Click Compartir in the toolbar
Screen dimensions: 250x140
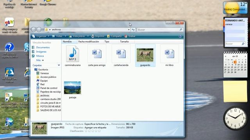114,36
